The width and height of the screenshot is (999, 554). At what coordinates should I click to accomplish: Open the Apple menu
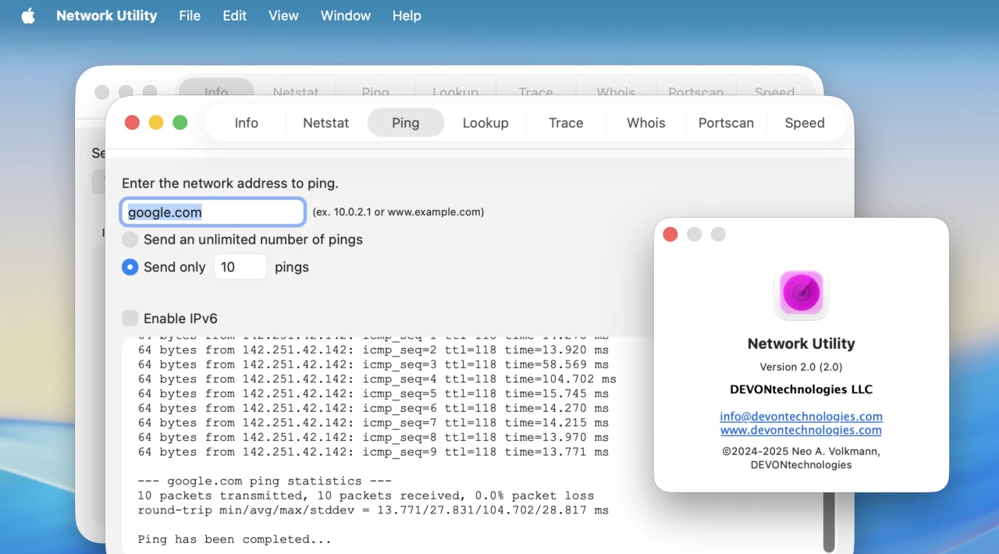point(28,15)
